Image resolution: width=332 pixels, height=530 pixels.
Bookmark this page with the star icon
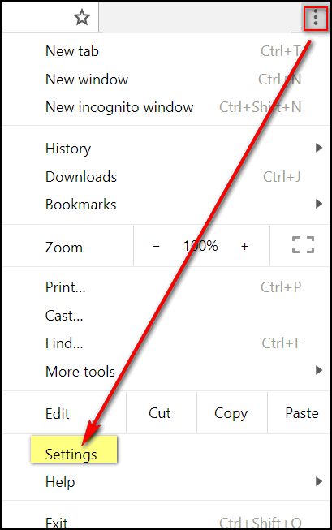coord(82,17)
